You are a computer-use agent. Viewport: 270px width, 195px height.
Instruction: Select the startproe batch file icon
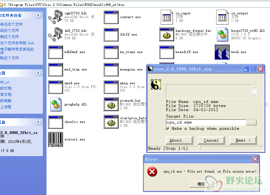(111, 122)
